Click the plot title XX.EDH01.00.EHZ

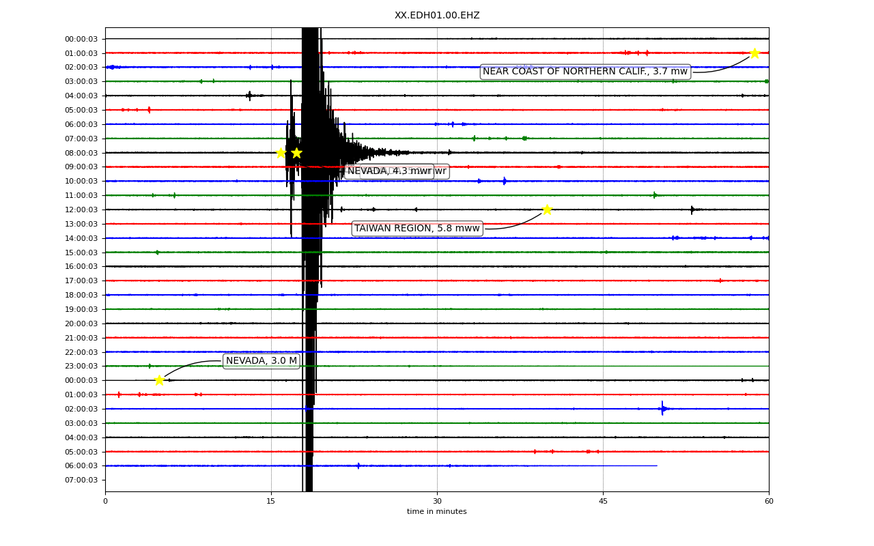tap(437, 16)
